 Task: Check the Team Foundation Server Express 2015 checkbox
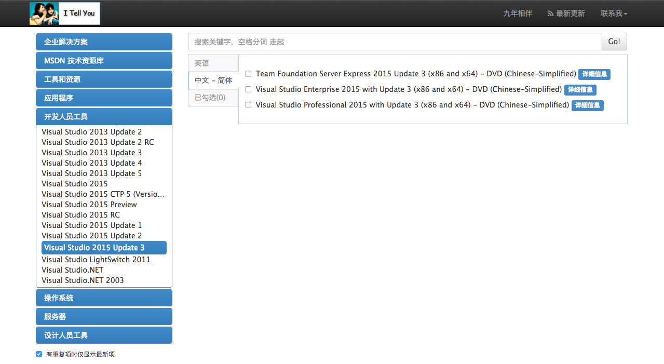[248, 73]
